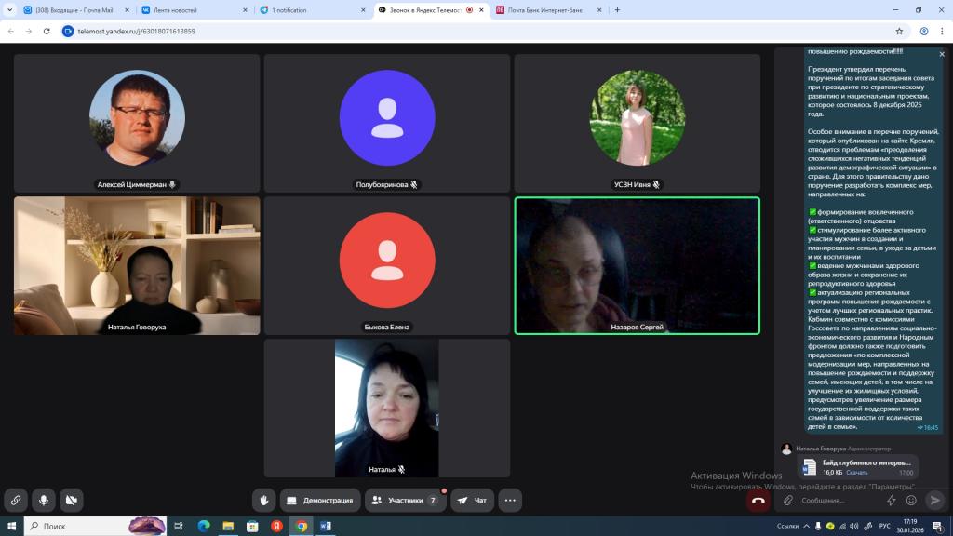The width and height of the screenshot is (953, 536).
Task: Close the chat side panel
Action: 942,55
